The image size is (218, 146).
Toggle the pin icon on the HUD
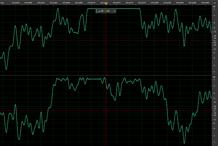[x=114, y=11]
